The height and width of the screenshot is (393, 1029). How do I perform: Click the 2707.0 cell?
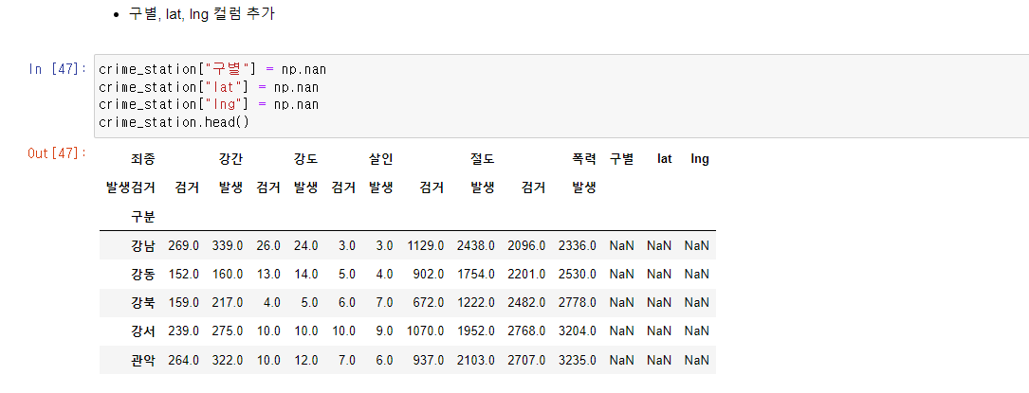(x=526, y=360)
